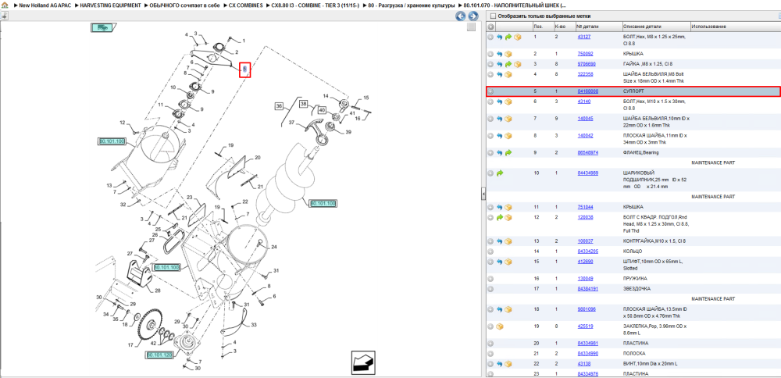Click green arrow for part 84434989
Image resolution: width=781 pixels, height=378 pixels.
pyautogui.click(x=500, y=173)
